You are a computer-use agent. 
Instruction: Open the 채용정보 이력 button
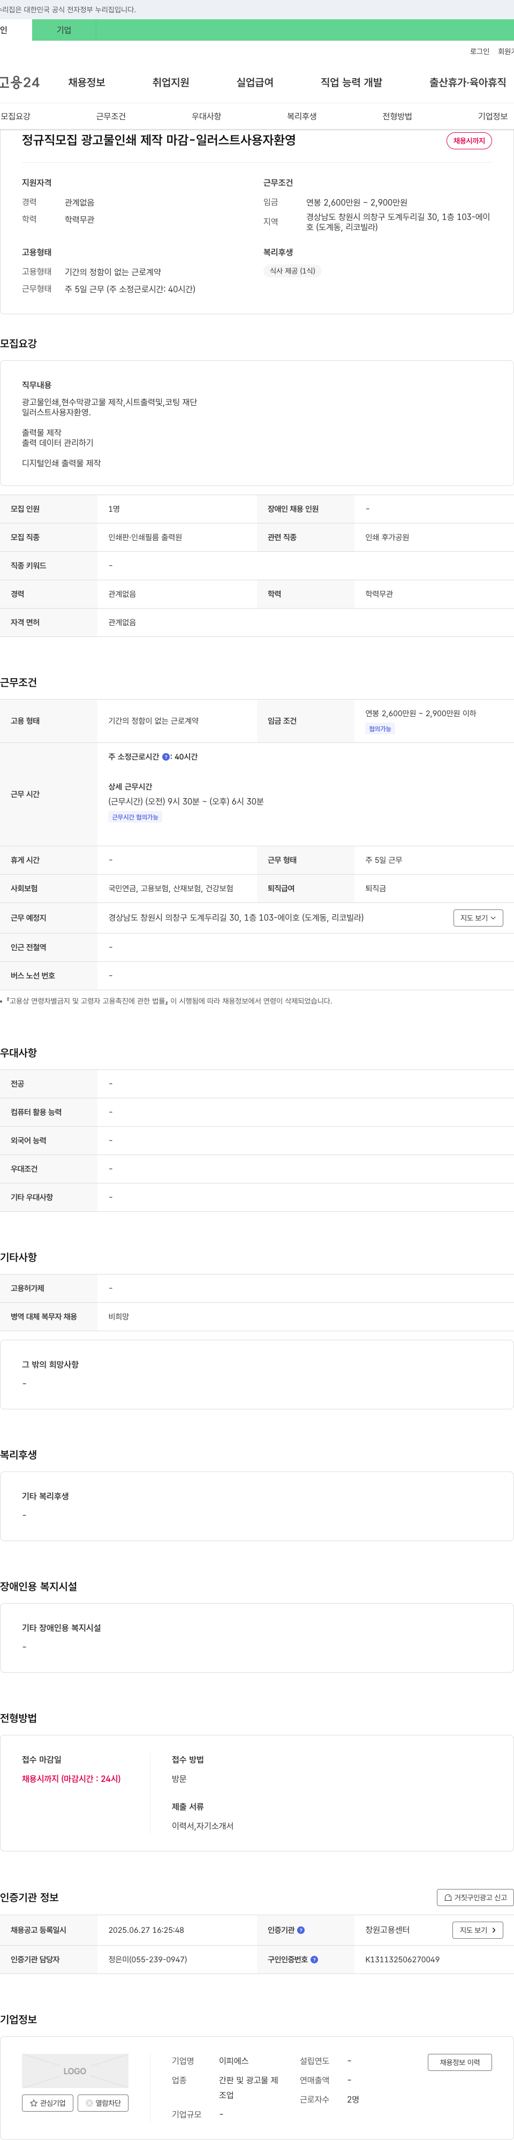[x=460, y=2062]
